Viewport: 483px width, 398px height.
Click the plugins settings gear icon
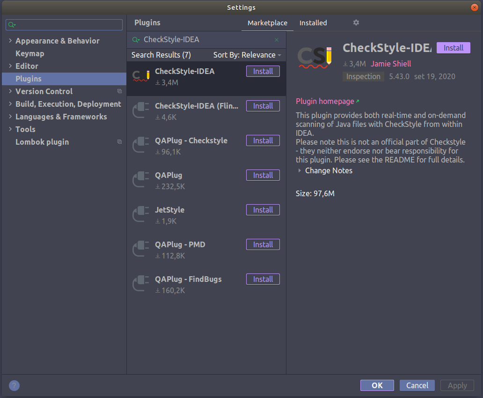(356, 22)
